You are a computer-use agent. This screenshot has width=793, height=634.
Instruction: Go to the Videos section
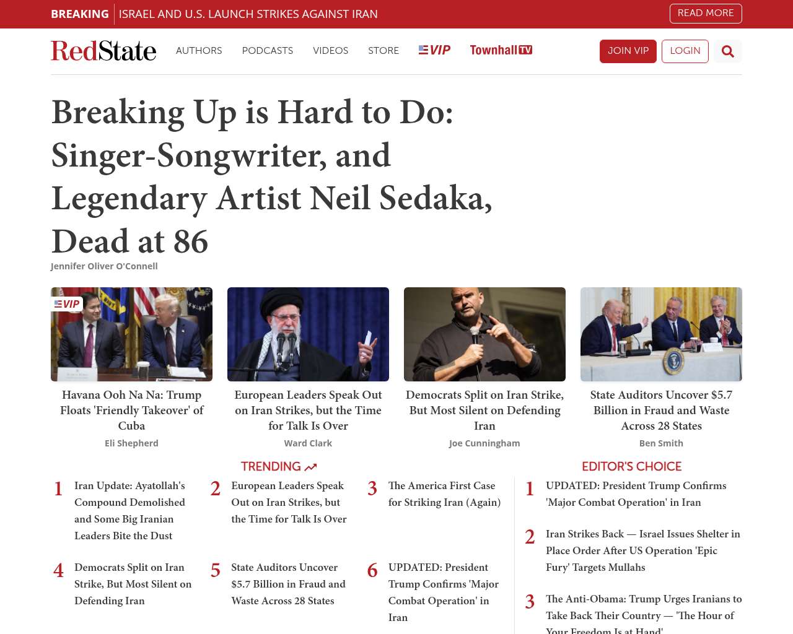pos(330,51)
